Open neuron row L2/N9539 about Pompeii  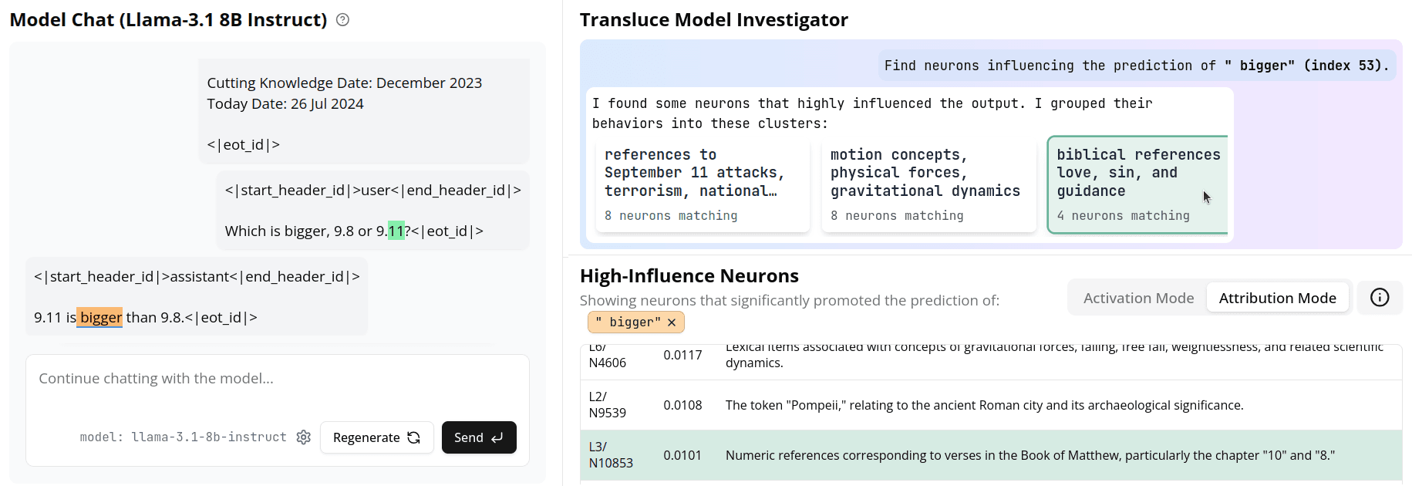click(991, 405)
